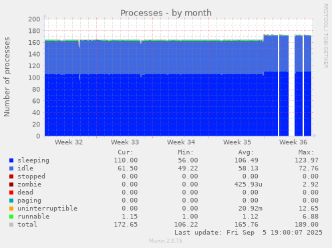Screen dimensions: 332x248
Task: Click total maximum value 189.00
Action: click(307, 225)
